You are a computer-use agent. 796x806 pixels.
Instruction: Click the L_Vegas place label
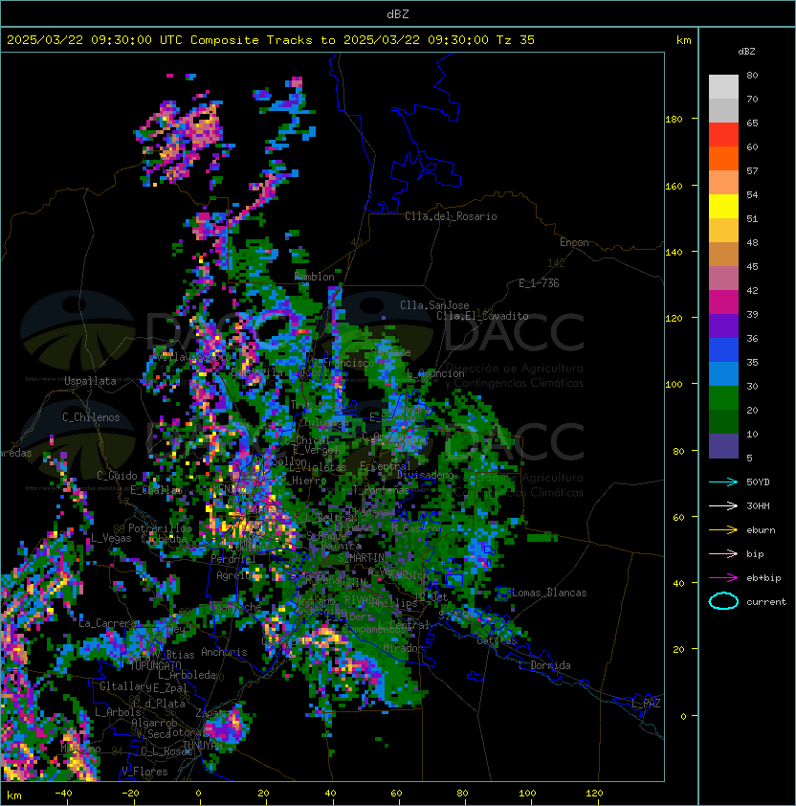coord(111,538)
